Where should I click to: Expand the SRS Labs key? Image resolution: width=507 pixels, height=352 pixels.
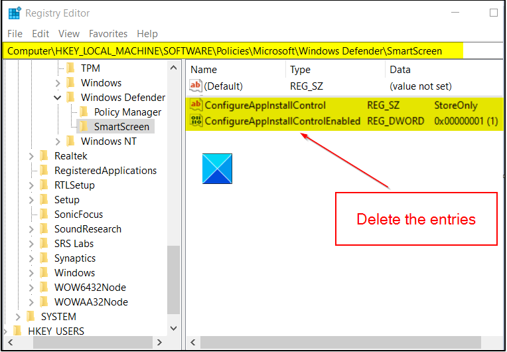pyautogui.click(x=31, y=244)
